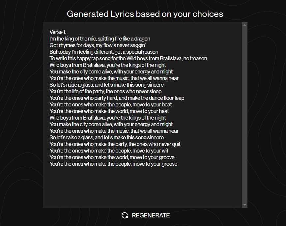
Task: Click the line ending "move to your wit"
Action: pyautogui.click(x=109, y=151)
